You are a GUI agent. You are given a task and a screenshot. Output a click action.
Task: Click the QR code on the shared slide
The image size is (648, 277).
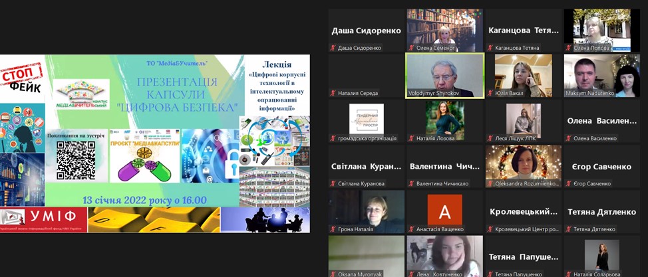pyautogui.click(x=75, y=159)
